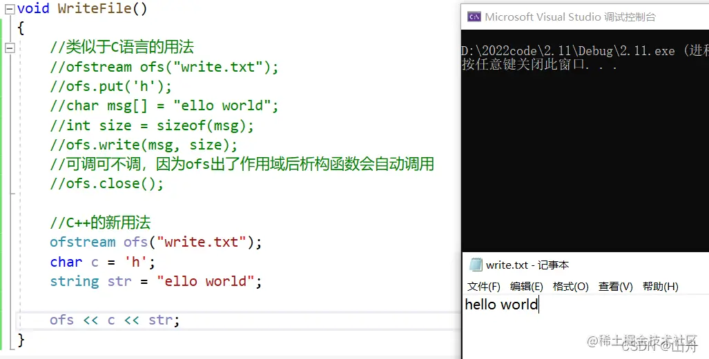
Task: Click comment '//int size = sizeof(msg);'
Action: click(152, 125)
